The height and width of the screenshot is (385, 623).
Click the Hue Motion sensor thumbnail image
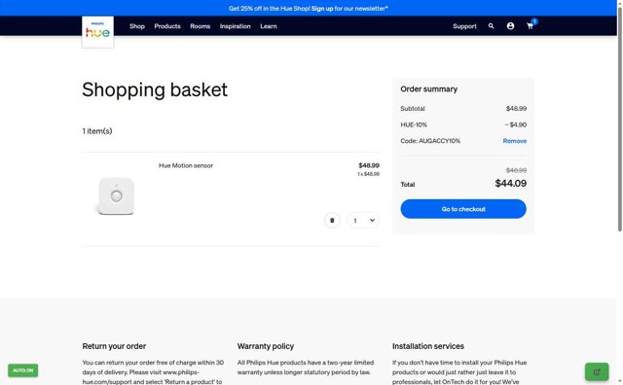(116, 195)
